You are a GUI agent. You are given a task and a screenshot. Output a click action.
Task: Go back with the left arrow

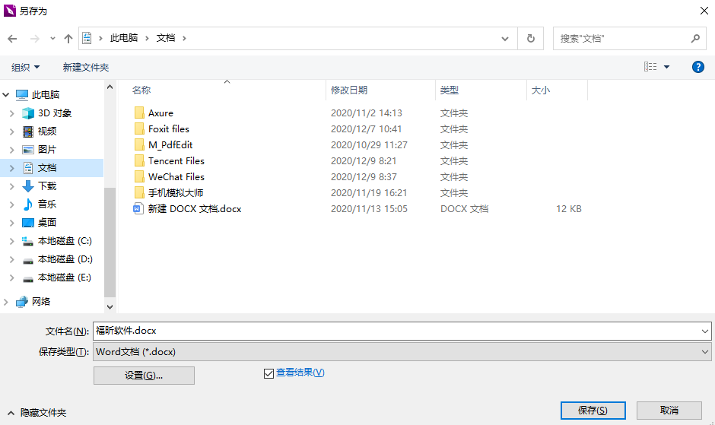click(x=12, y=39)
